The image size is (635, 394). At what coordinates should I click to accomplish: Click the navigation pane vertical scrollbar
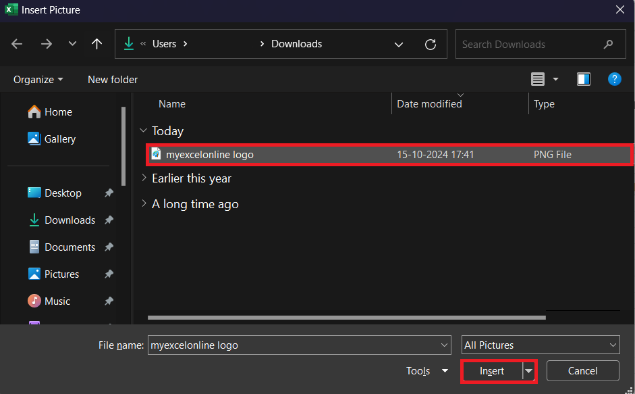coord(123,146)
